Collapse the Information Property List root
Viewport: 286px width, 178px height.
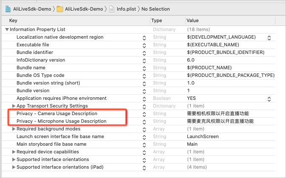click(7, 29)
